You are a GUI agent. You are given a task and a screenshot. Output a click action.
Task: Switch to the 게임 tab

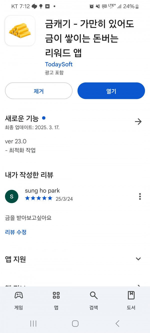click(19, 301)
